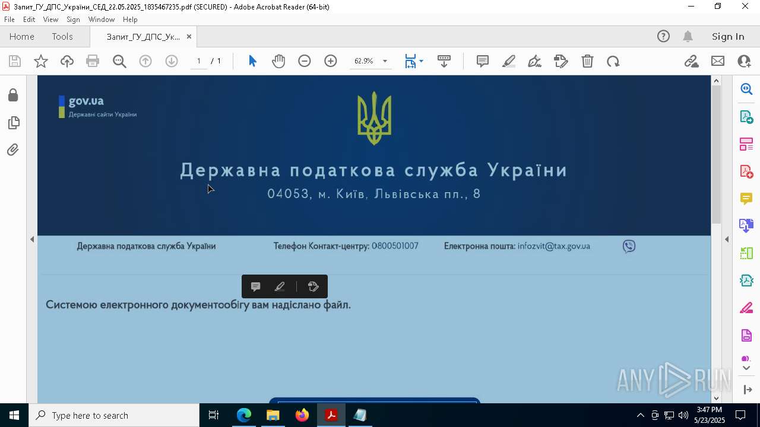This screenshot has height=427, width=760.
Task: Activate the Selection arrow tool
Action: point(252,61)
